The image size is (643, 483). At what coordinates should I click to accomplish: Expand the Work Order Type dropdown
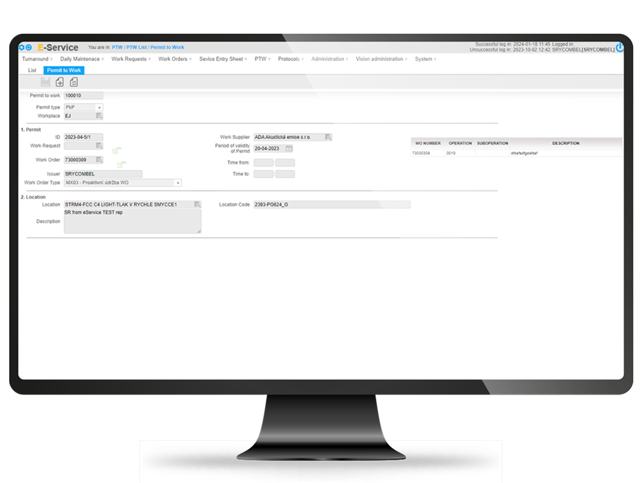pyautogui.click(x=177, y=183)
